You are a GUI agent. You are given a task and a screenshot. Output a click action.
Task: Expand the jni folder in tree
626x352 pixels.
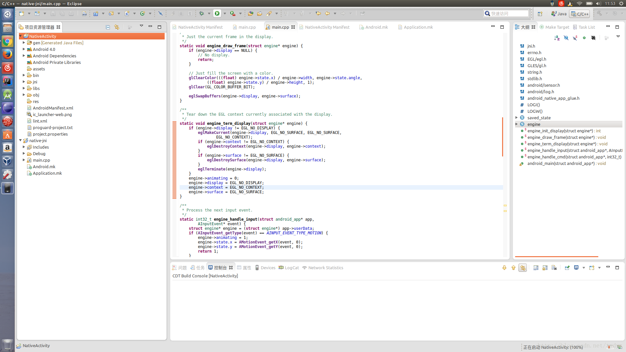click(x=24, y=82)
